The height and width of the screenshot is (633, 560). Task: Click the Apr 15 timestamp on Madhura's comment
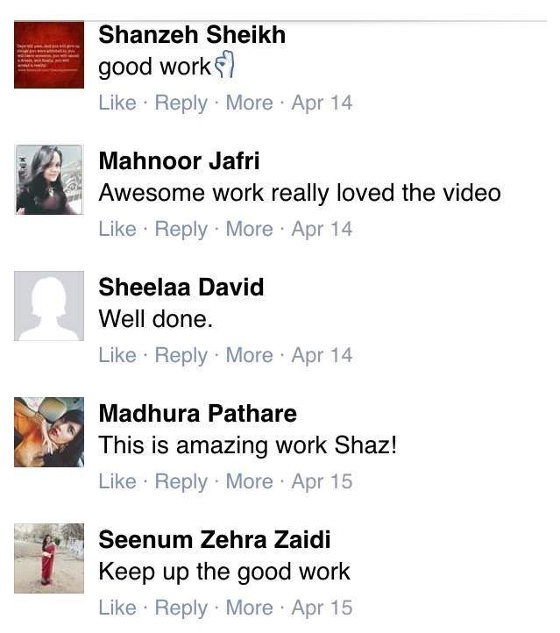[322, 482]
